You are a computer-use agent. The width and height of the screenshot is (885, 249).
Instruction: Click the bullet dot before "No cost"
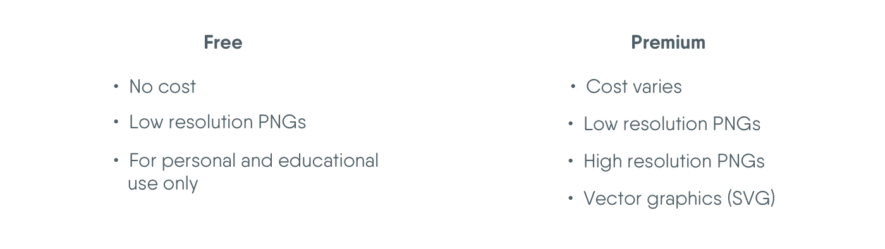(x=116, y=86)
